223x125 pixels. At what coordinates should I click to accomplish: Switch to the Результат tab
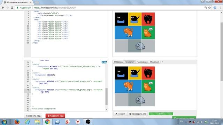click(129, 62)
